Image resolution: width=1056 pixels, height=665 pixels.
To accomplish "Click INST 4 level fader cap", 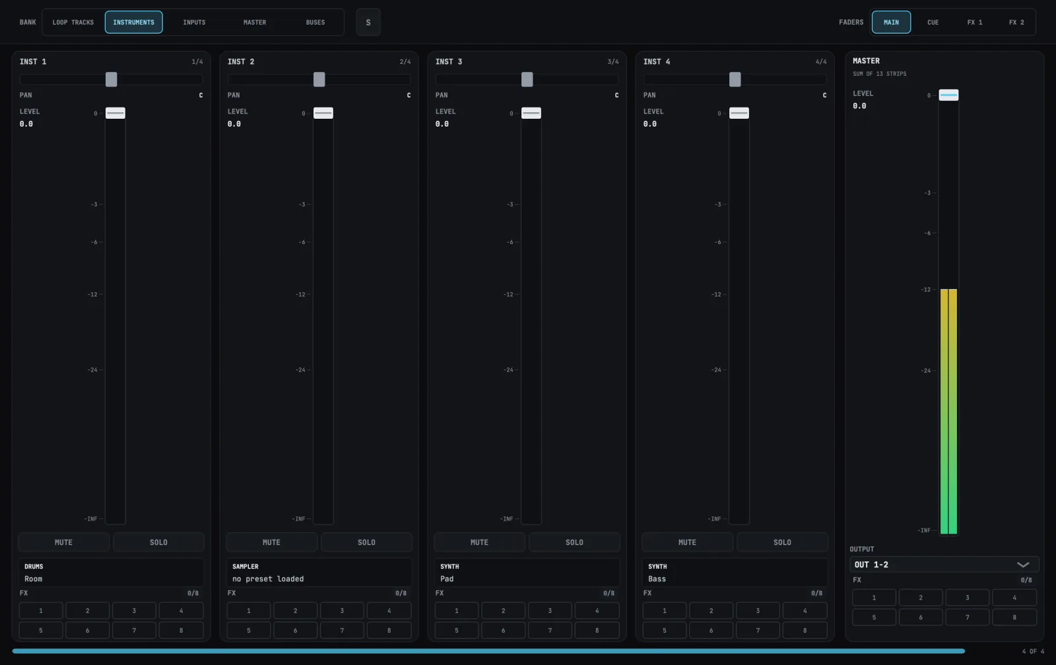I will (739, 113).
